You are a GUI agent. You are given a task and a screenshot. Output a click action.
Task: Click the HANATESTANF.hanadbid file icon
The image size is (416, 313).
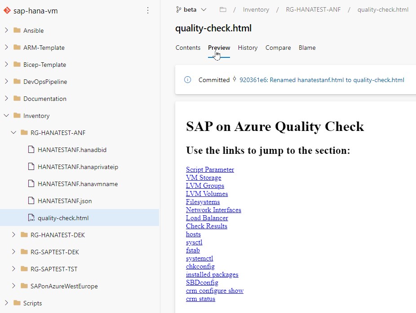31,150
